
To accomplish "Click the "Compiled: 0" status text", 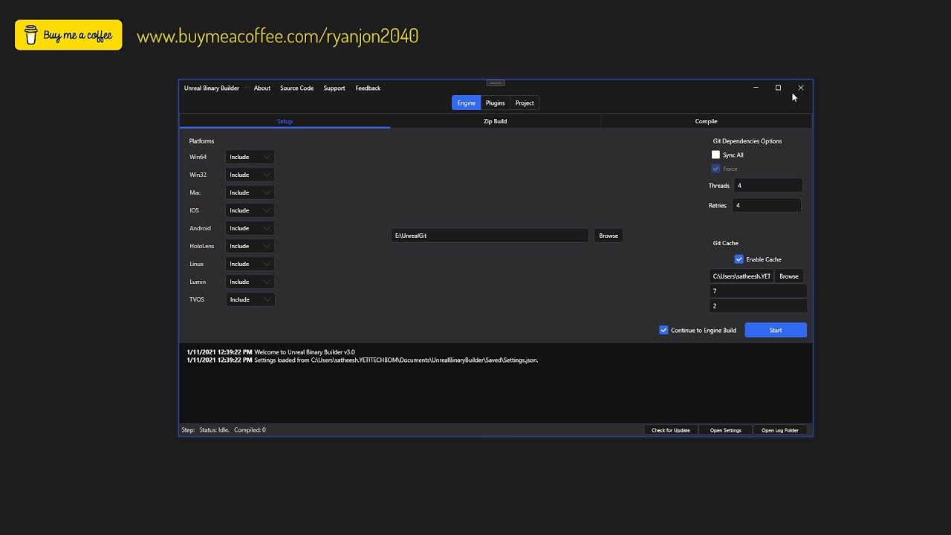I will [250, 430].
